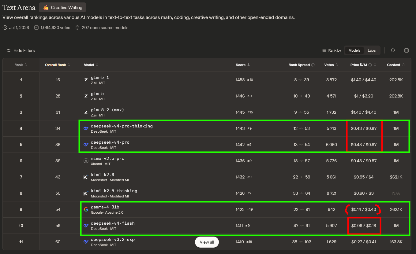Sort by price using the Price $/M arrows
Viewport: 416px width, 254px height.
coord(375,65)
